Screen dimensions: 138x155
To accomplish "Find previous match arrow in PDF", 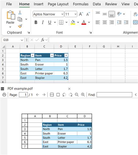I will click(136, 95).
